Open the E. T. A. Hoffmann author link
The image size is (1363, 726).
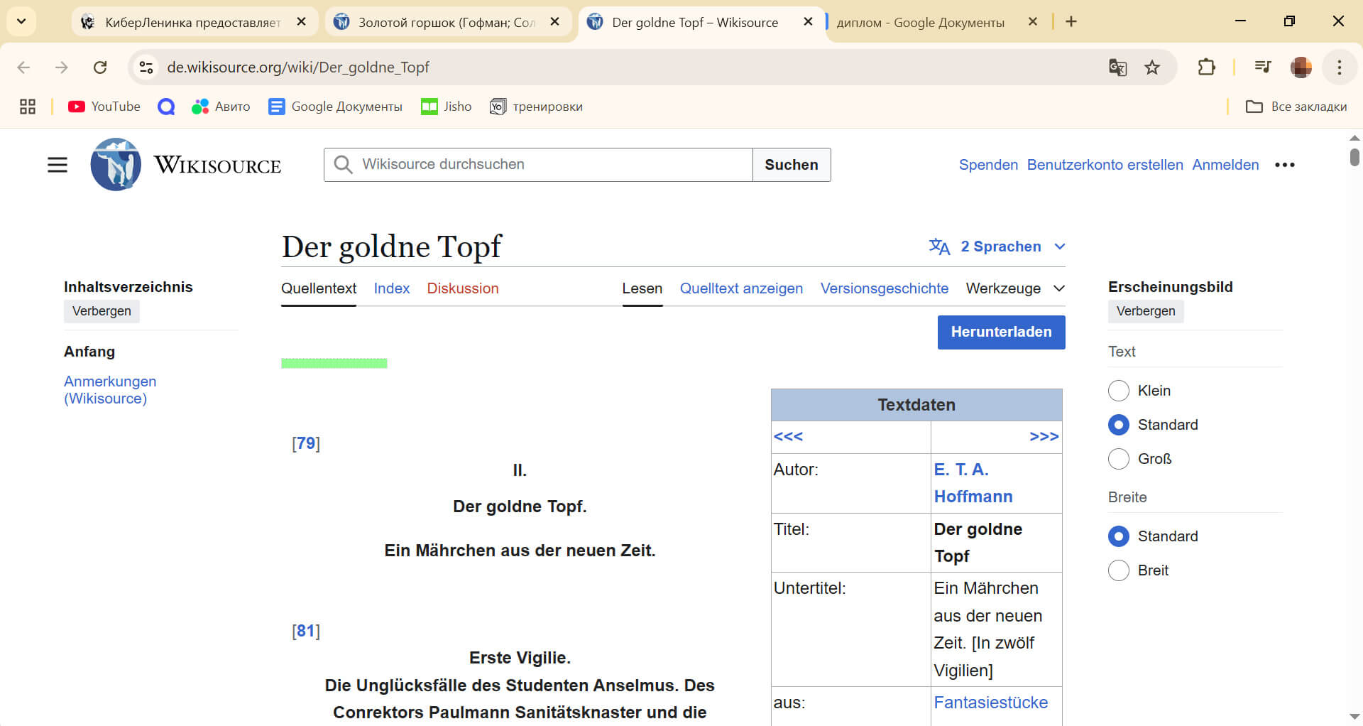click(x=973, y=483)
